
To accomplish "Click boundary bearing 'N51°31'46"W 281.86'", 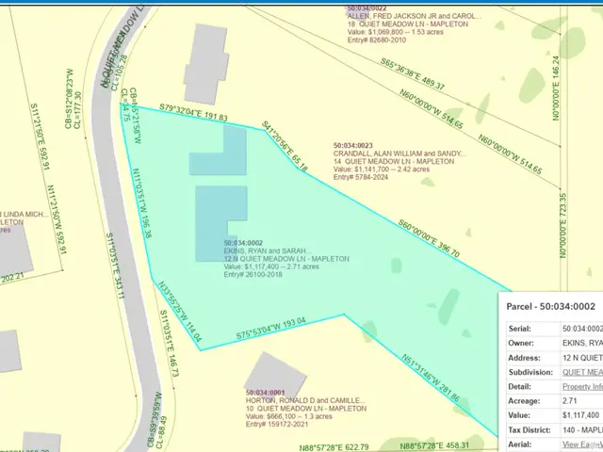I will click(431, 379).
